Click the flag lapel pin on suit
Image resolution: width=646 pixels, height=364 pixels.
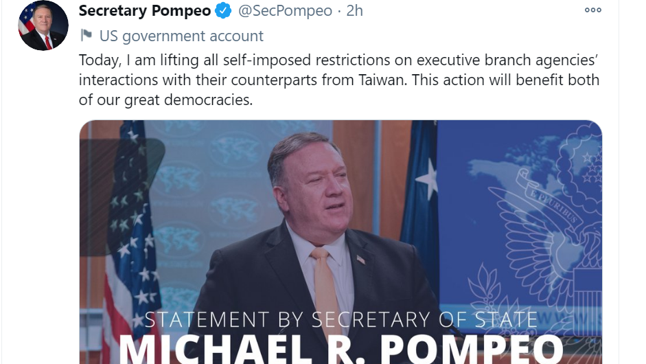pyautogui.click(x=360, y=260)
